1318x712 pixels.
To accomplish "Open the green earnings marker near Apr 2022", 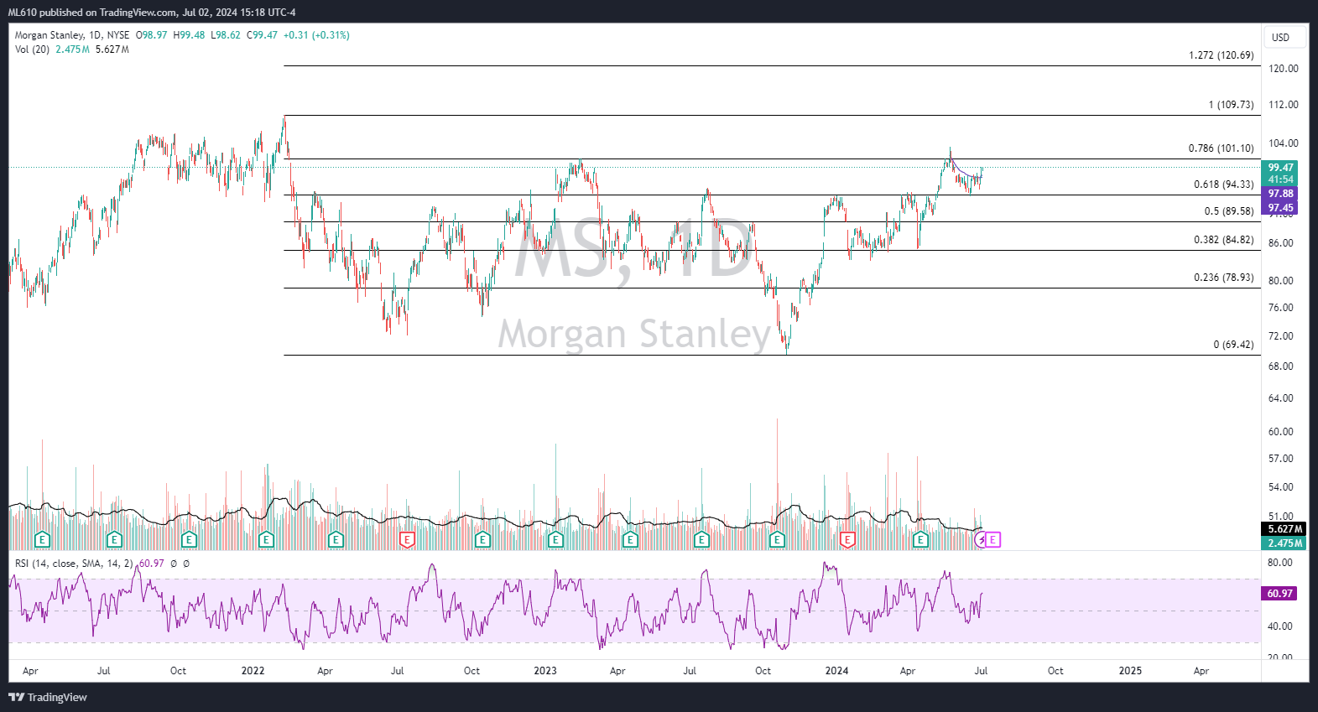I will [x=336, y=539].
